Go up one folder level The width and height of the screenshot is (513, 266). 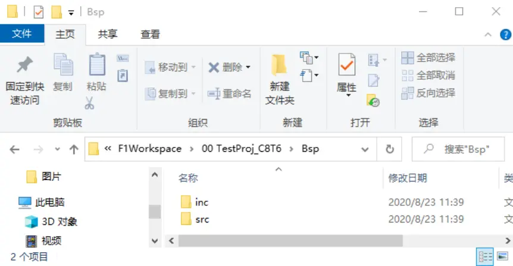74,149
